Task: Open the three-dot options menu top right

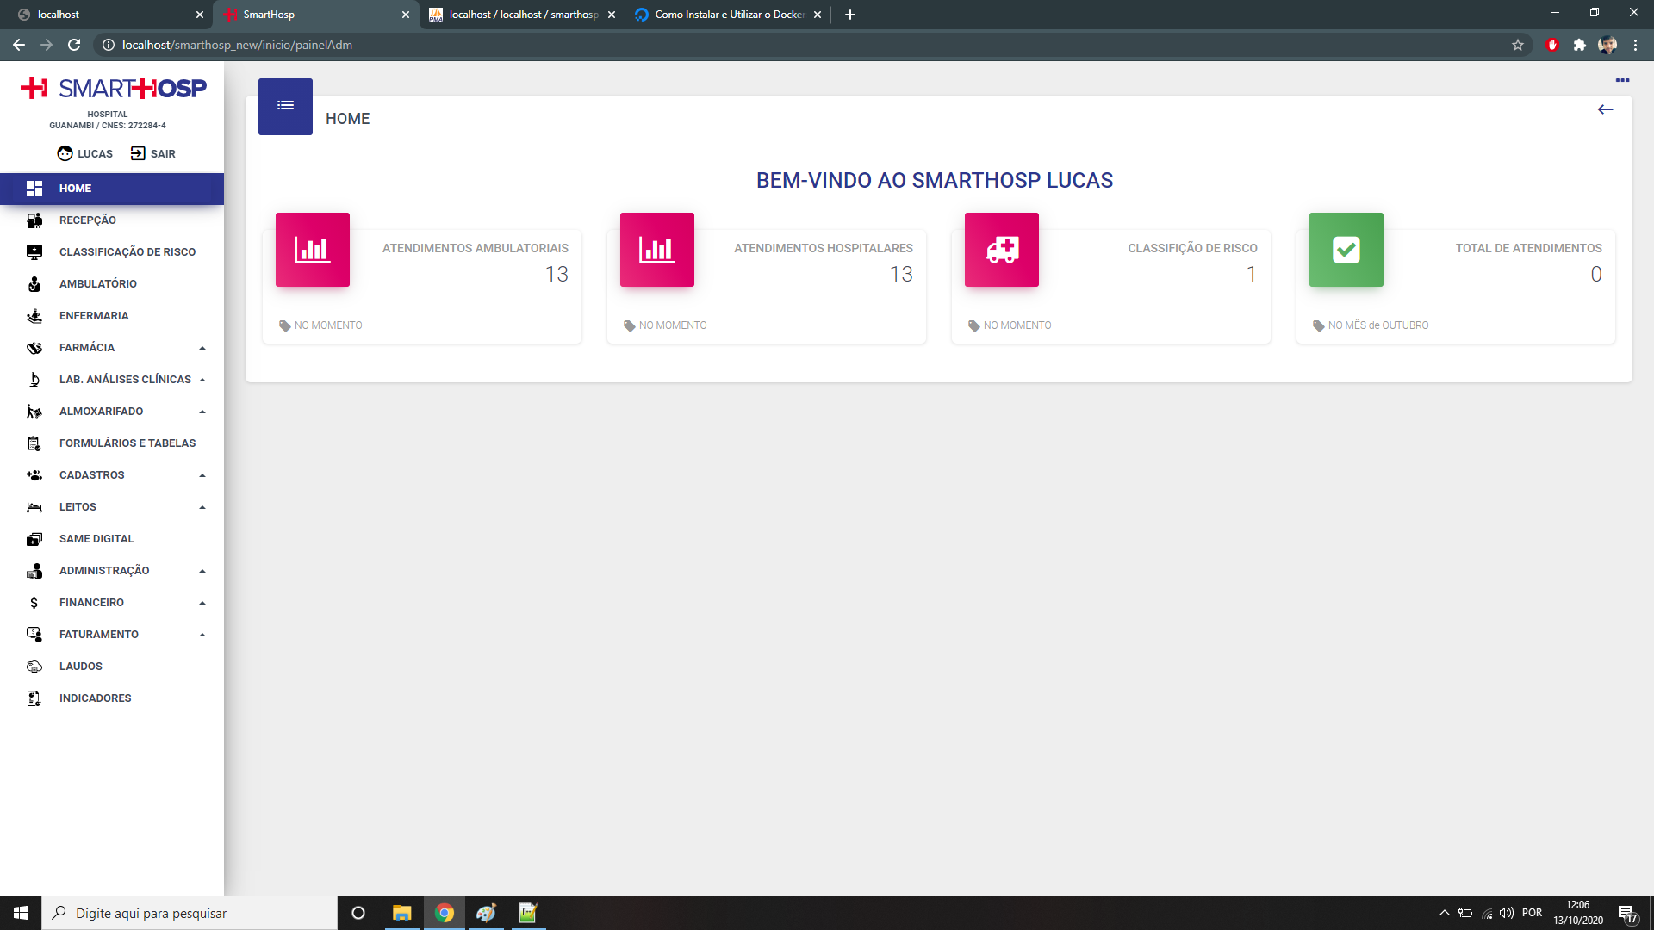Action: (x=1623, y=80)
